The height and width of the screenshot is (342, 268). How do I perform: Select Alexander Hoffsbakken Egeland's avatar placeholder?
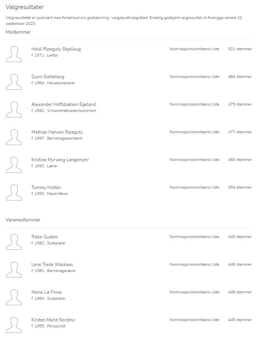pyautogui.click(x=14, y=110)
